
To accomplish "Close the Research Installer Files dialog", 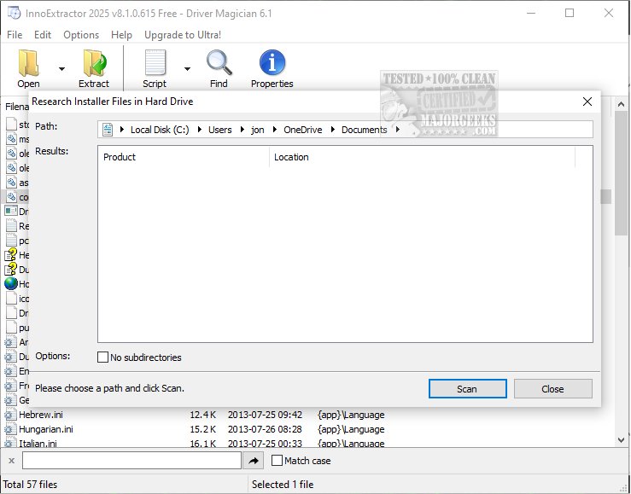I will (587, 102).
